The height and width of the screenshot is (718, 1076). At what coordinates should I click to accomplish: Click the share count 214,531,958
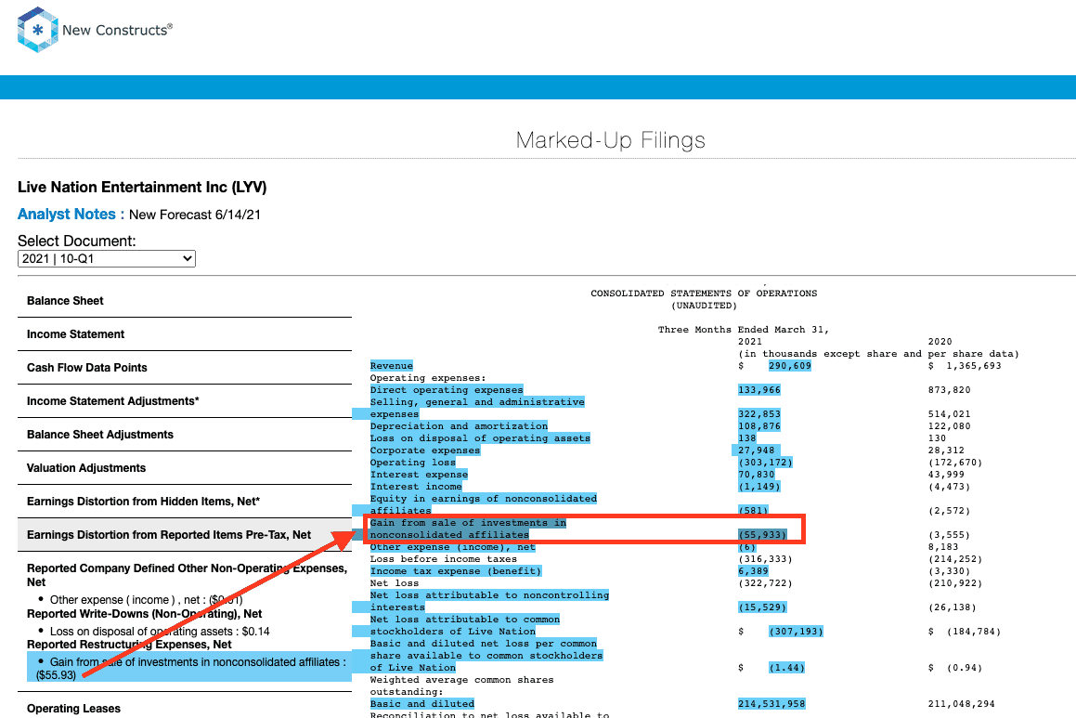[x=771, y=704]
